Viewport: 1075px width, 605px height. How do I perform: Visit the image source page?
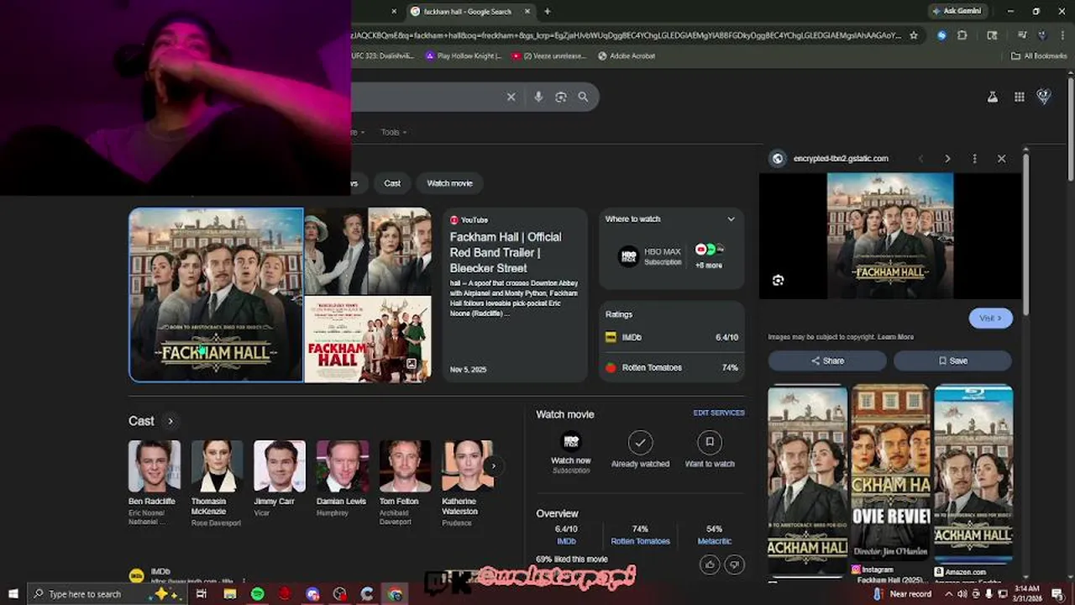[991, 318]
